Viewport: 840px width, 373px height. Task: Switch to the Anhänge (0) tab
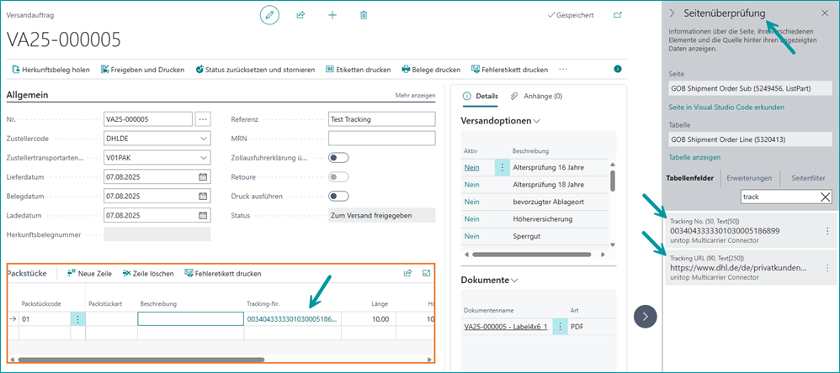click(x=535, y=96)
